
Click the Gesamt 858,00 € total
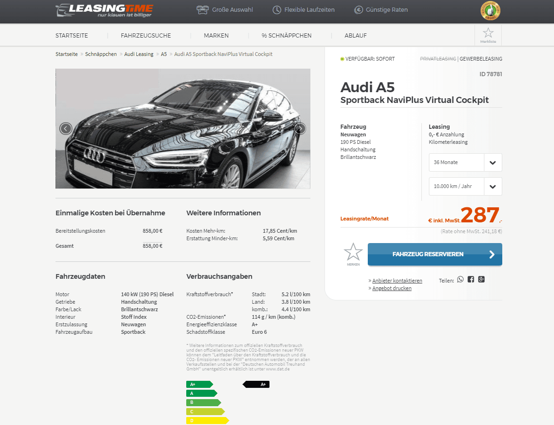coord(152,246)
